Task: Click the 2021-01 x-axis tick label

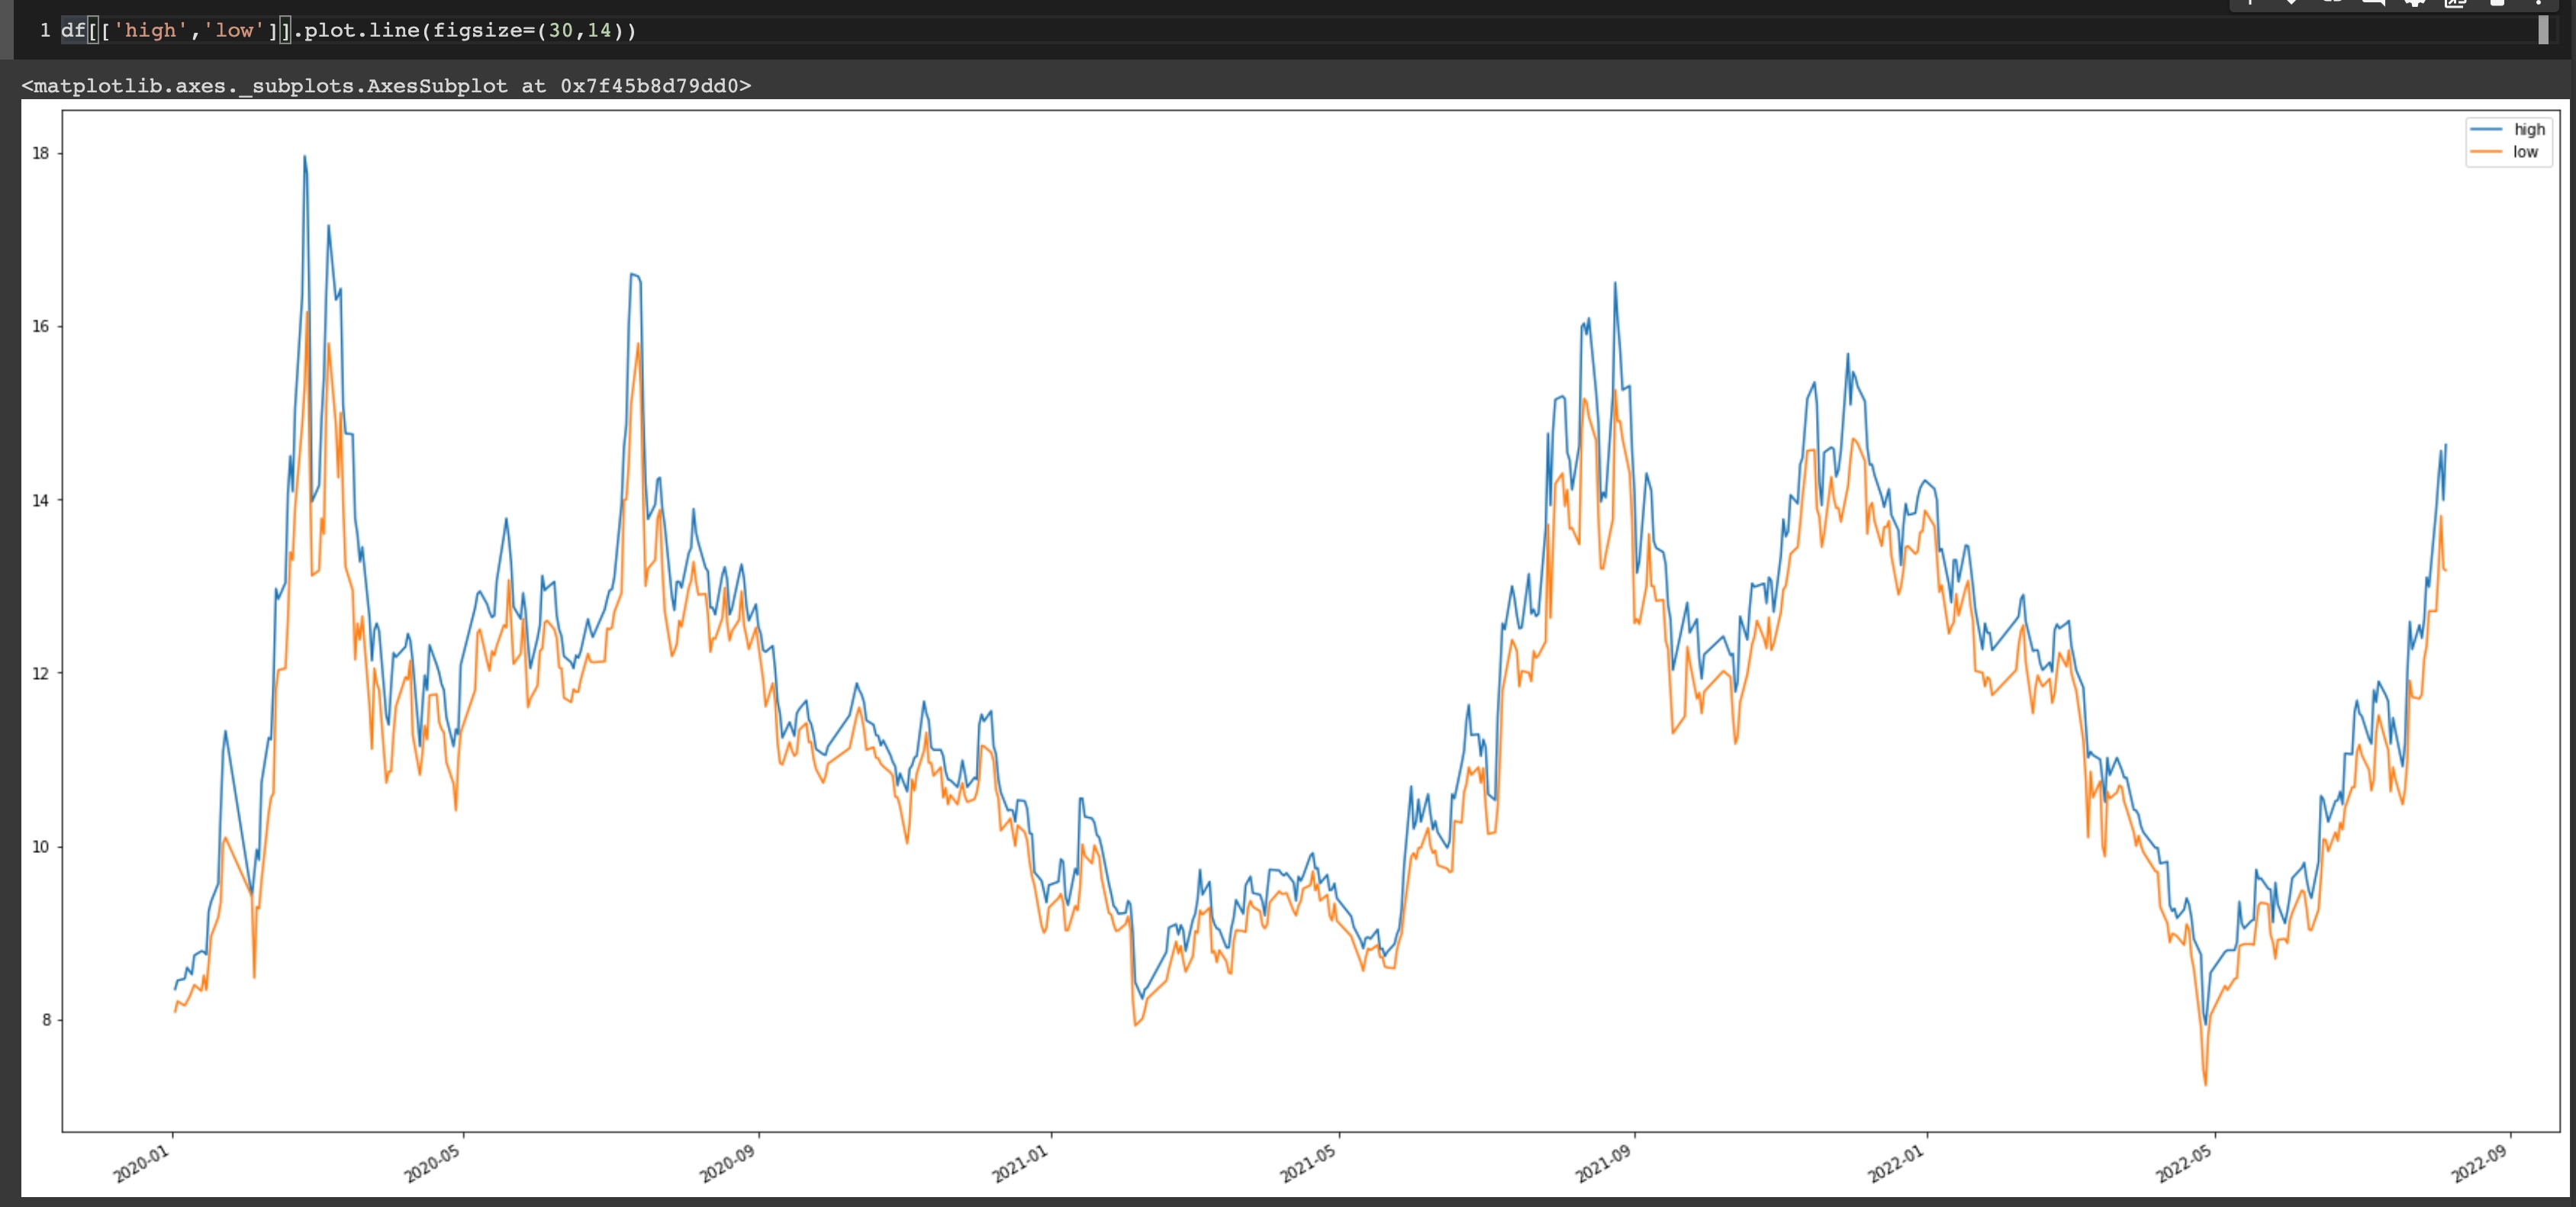Action: pos(1019,1164)
